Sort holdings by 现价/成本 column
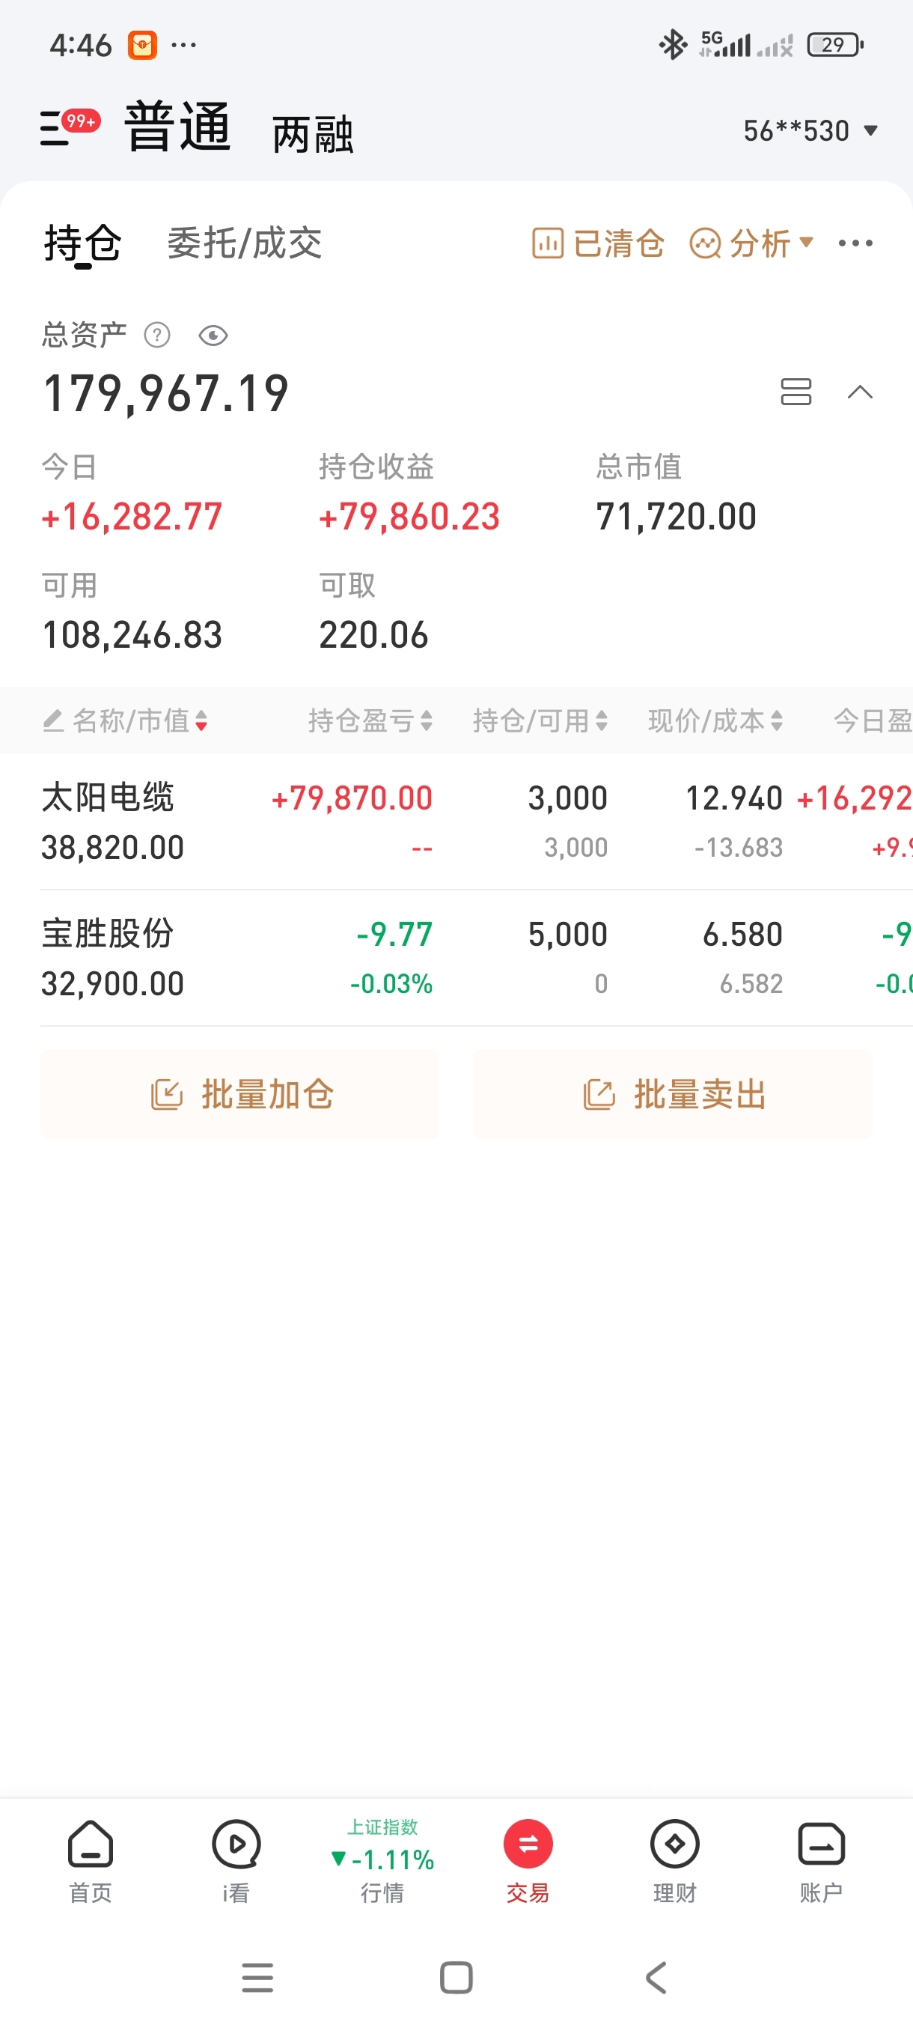Image resolution: width=913 pixels, height=2031 pixels. pyautogui.click(x=715, y=720)
